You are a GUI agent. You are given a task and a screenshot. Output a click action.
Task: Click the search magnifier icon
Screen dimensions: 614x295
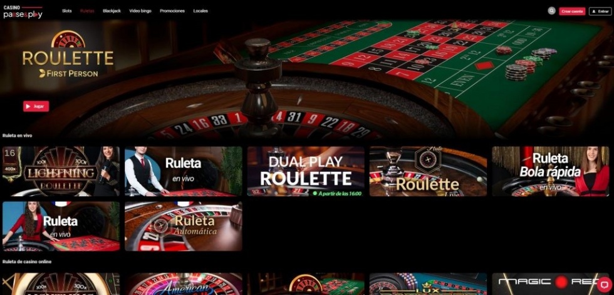pyautogui.click(x=552, y=11)
